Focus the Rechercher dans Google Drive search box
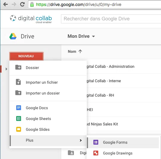 111,19
